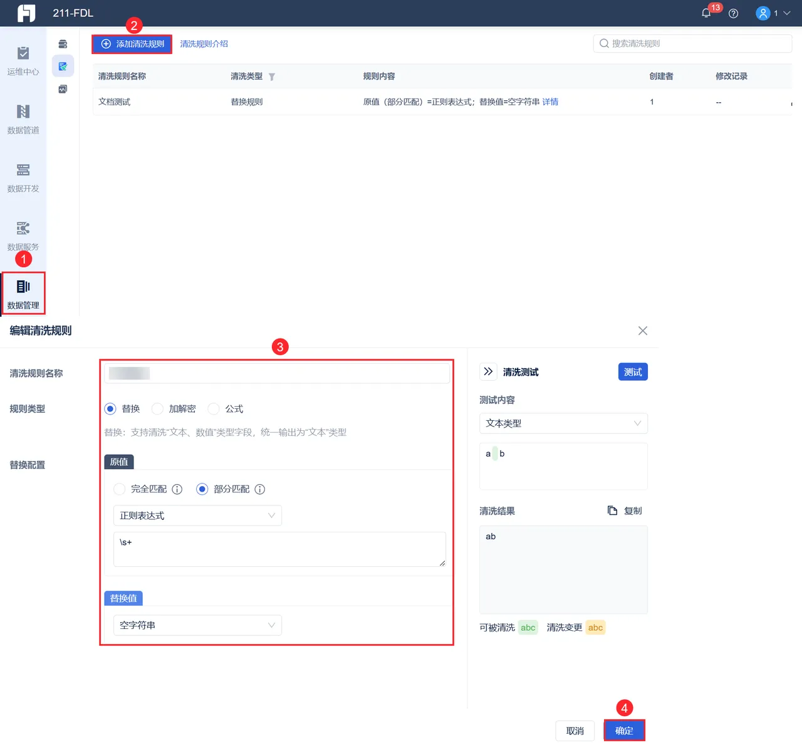Click the notification bell icon

706,13
